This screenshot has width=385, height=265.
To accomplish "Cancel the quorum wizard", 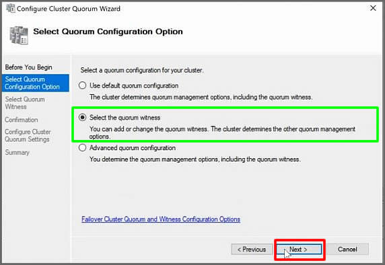I will point(347,250).
